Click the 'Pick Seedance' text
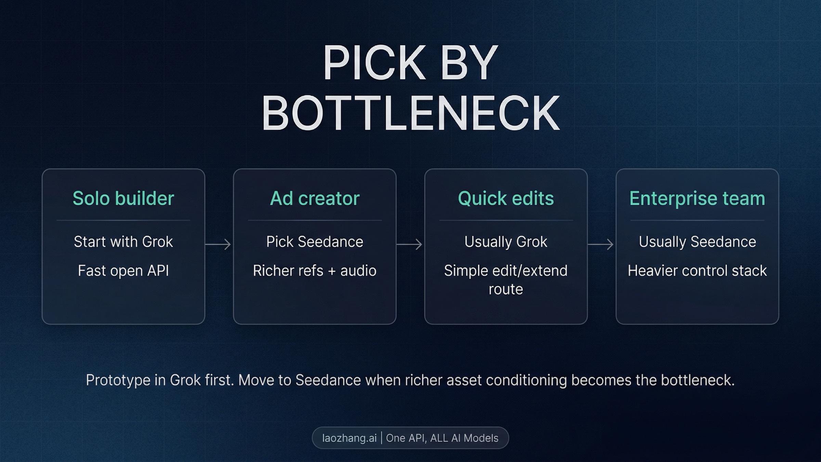This screenshot has width=821, height=462. pyautogui.click(x=315, y=242)
